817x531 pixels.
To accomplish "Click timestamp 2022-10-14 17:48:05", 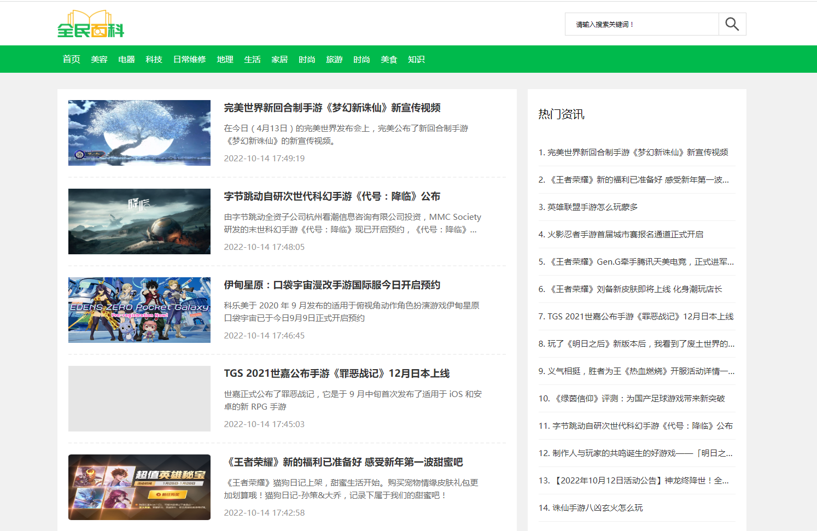I will click(x=264, y=247).
